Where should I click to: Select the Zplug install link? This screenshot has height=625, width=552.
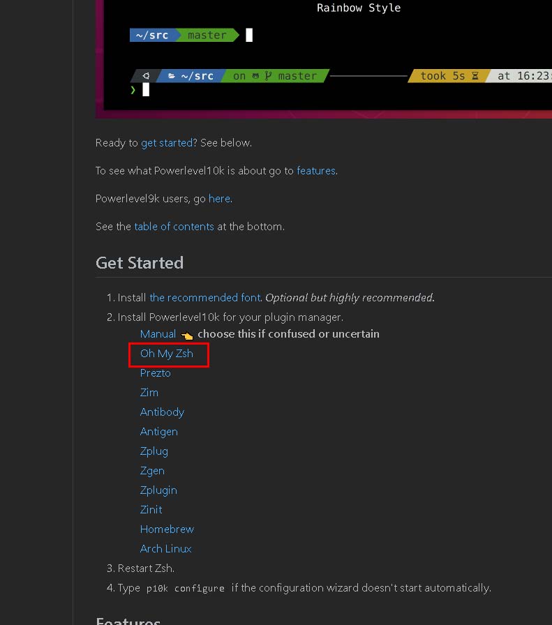(154, 451)
